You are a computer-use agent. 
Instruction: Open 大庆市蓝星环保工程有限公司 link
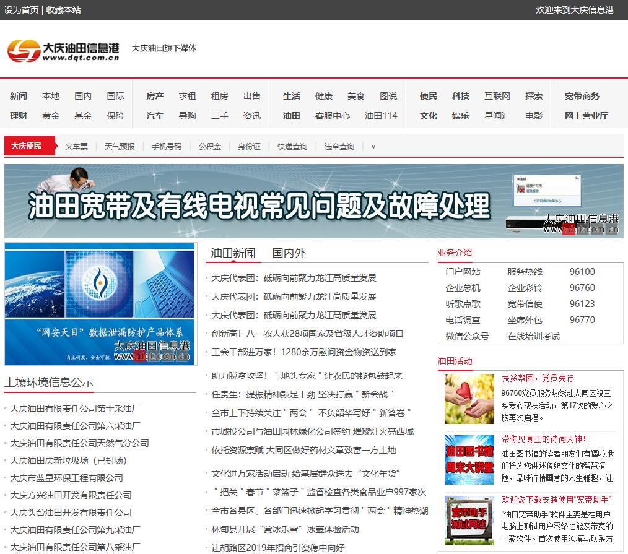[66, 477]
